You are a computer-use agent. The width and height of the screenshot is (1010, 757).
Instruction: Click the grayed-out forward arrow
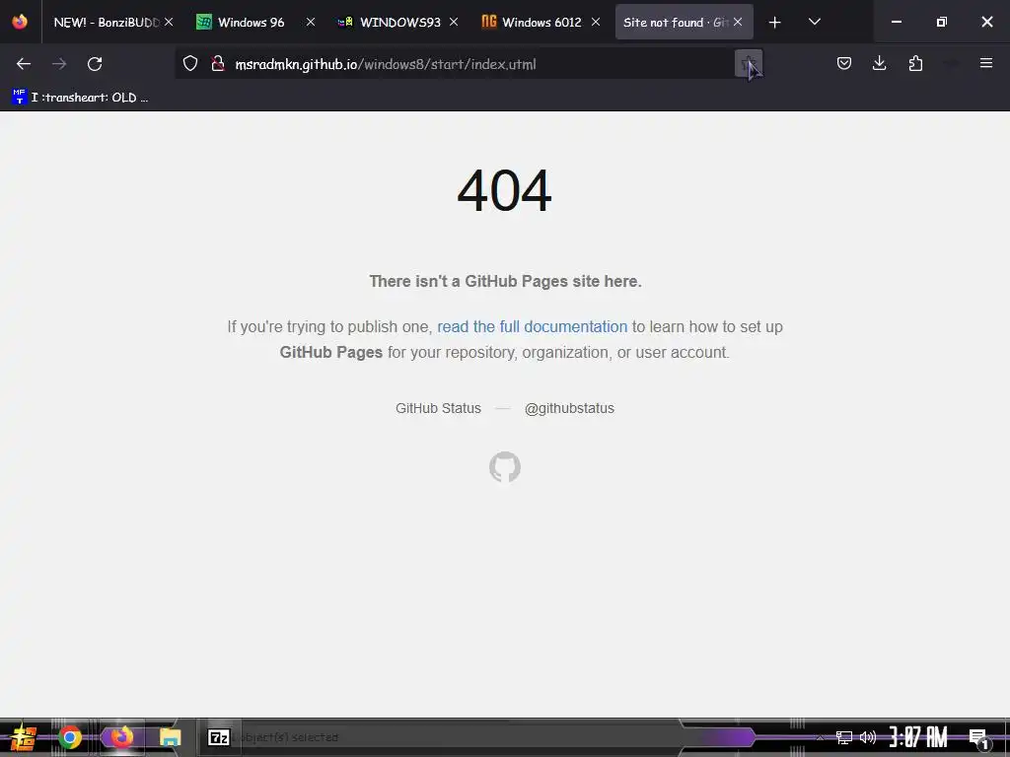(59, 64)
